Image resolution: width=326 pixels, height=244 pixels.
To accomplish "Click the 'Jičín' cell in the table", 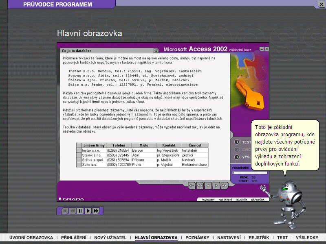I will (x=144, y=155).
